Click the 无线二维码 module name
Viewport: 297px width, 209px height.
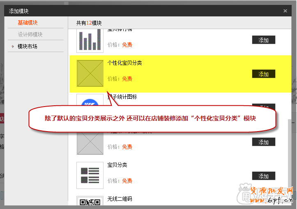(x=120, y=199)
